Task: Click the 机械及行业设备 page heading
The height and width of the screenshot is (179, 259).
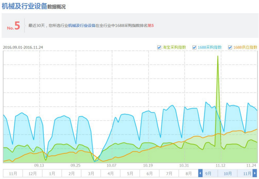Action: 24,6
